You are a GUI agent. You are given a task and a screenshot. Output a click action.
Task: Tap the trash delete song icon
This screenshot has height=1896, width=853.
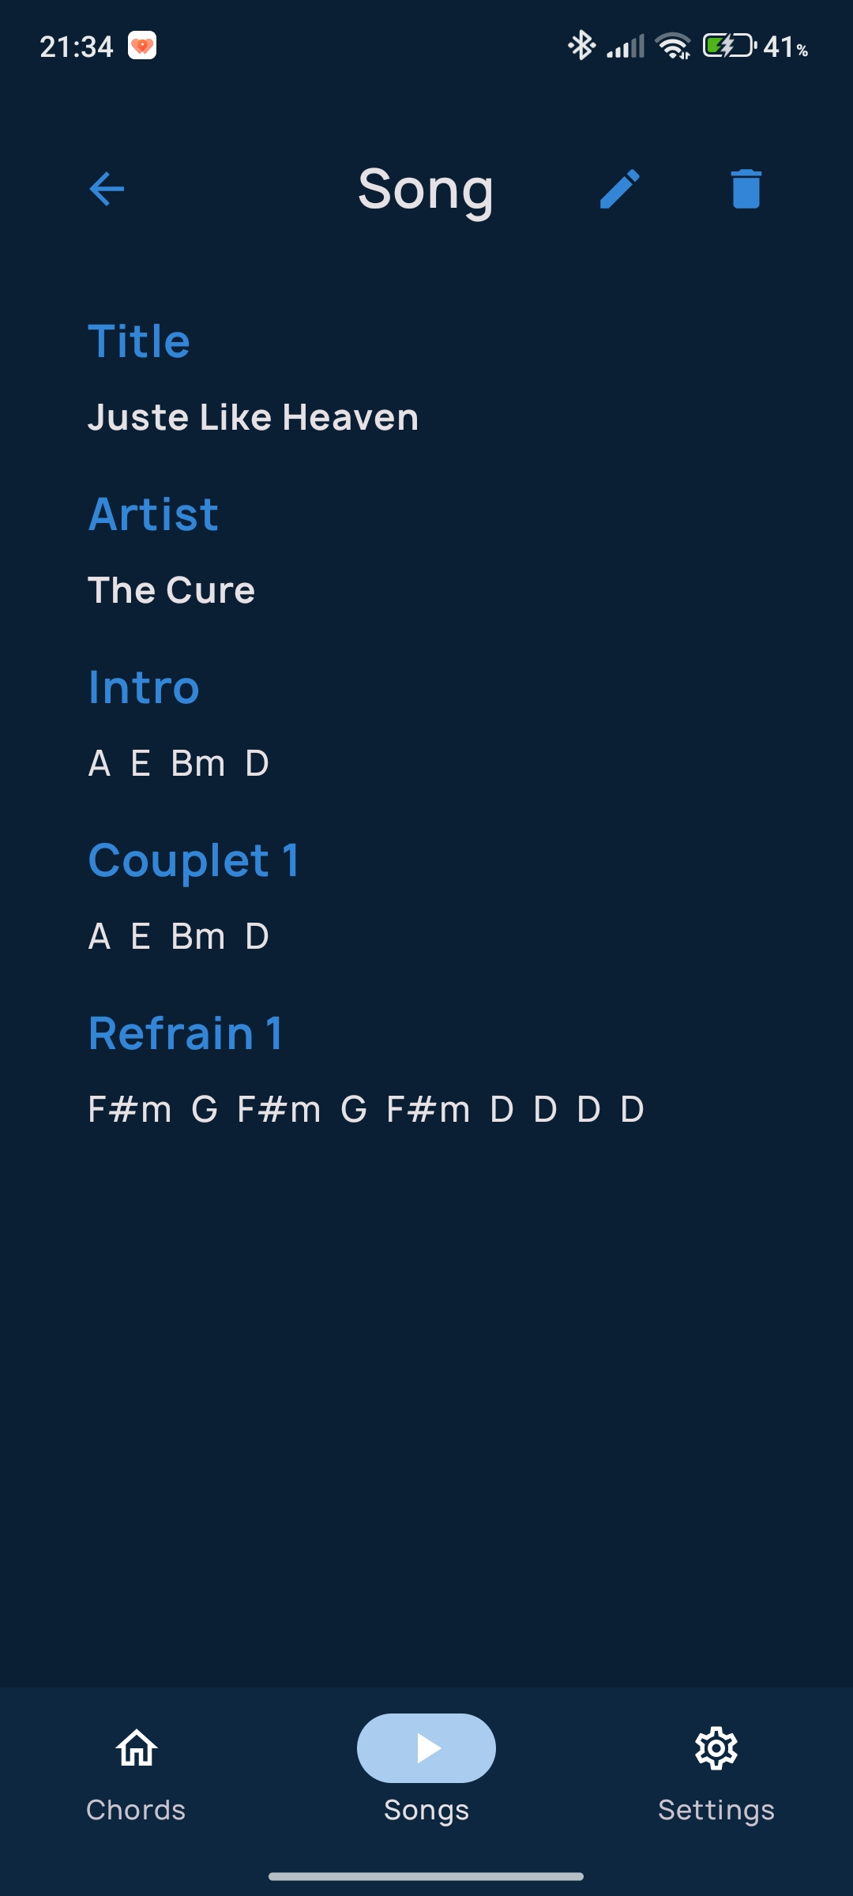[x=746, y=190]
